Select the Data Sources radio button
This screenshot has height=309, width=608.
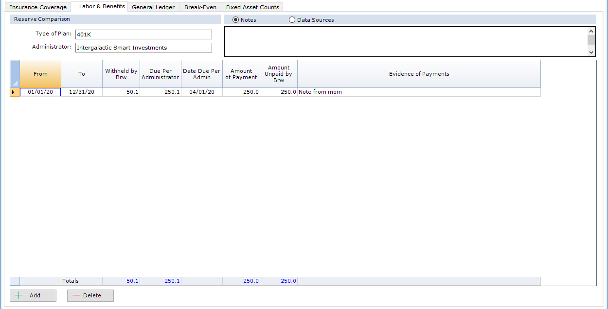coord(292,20)
